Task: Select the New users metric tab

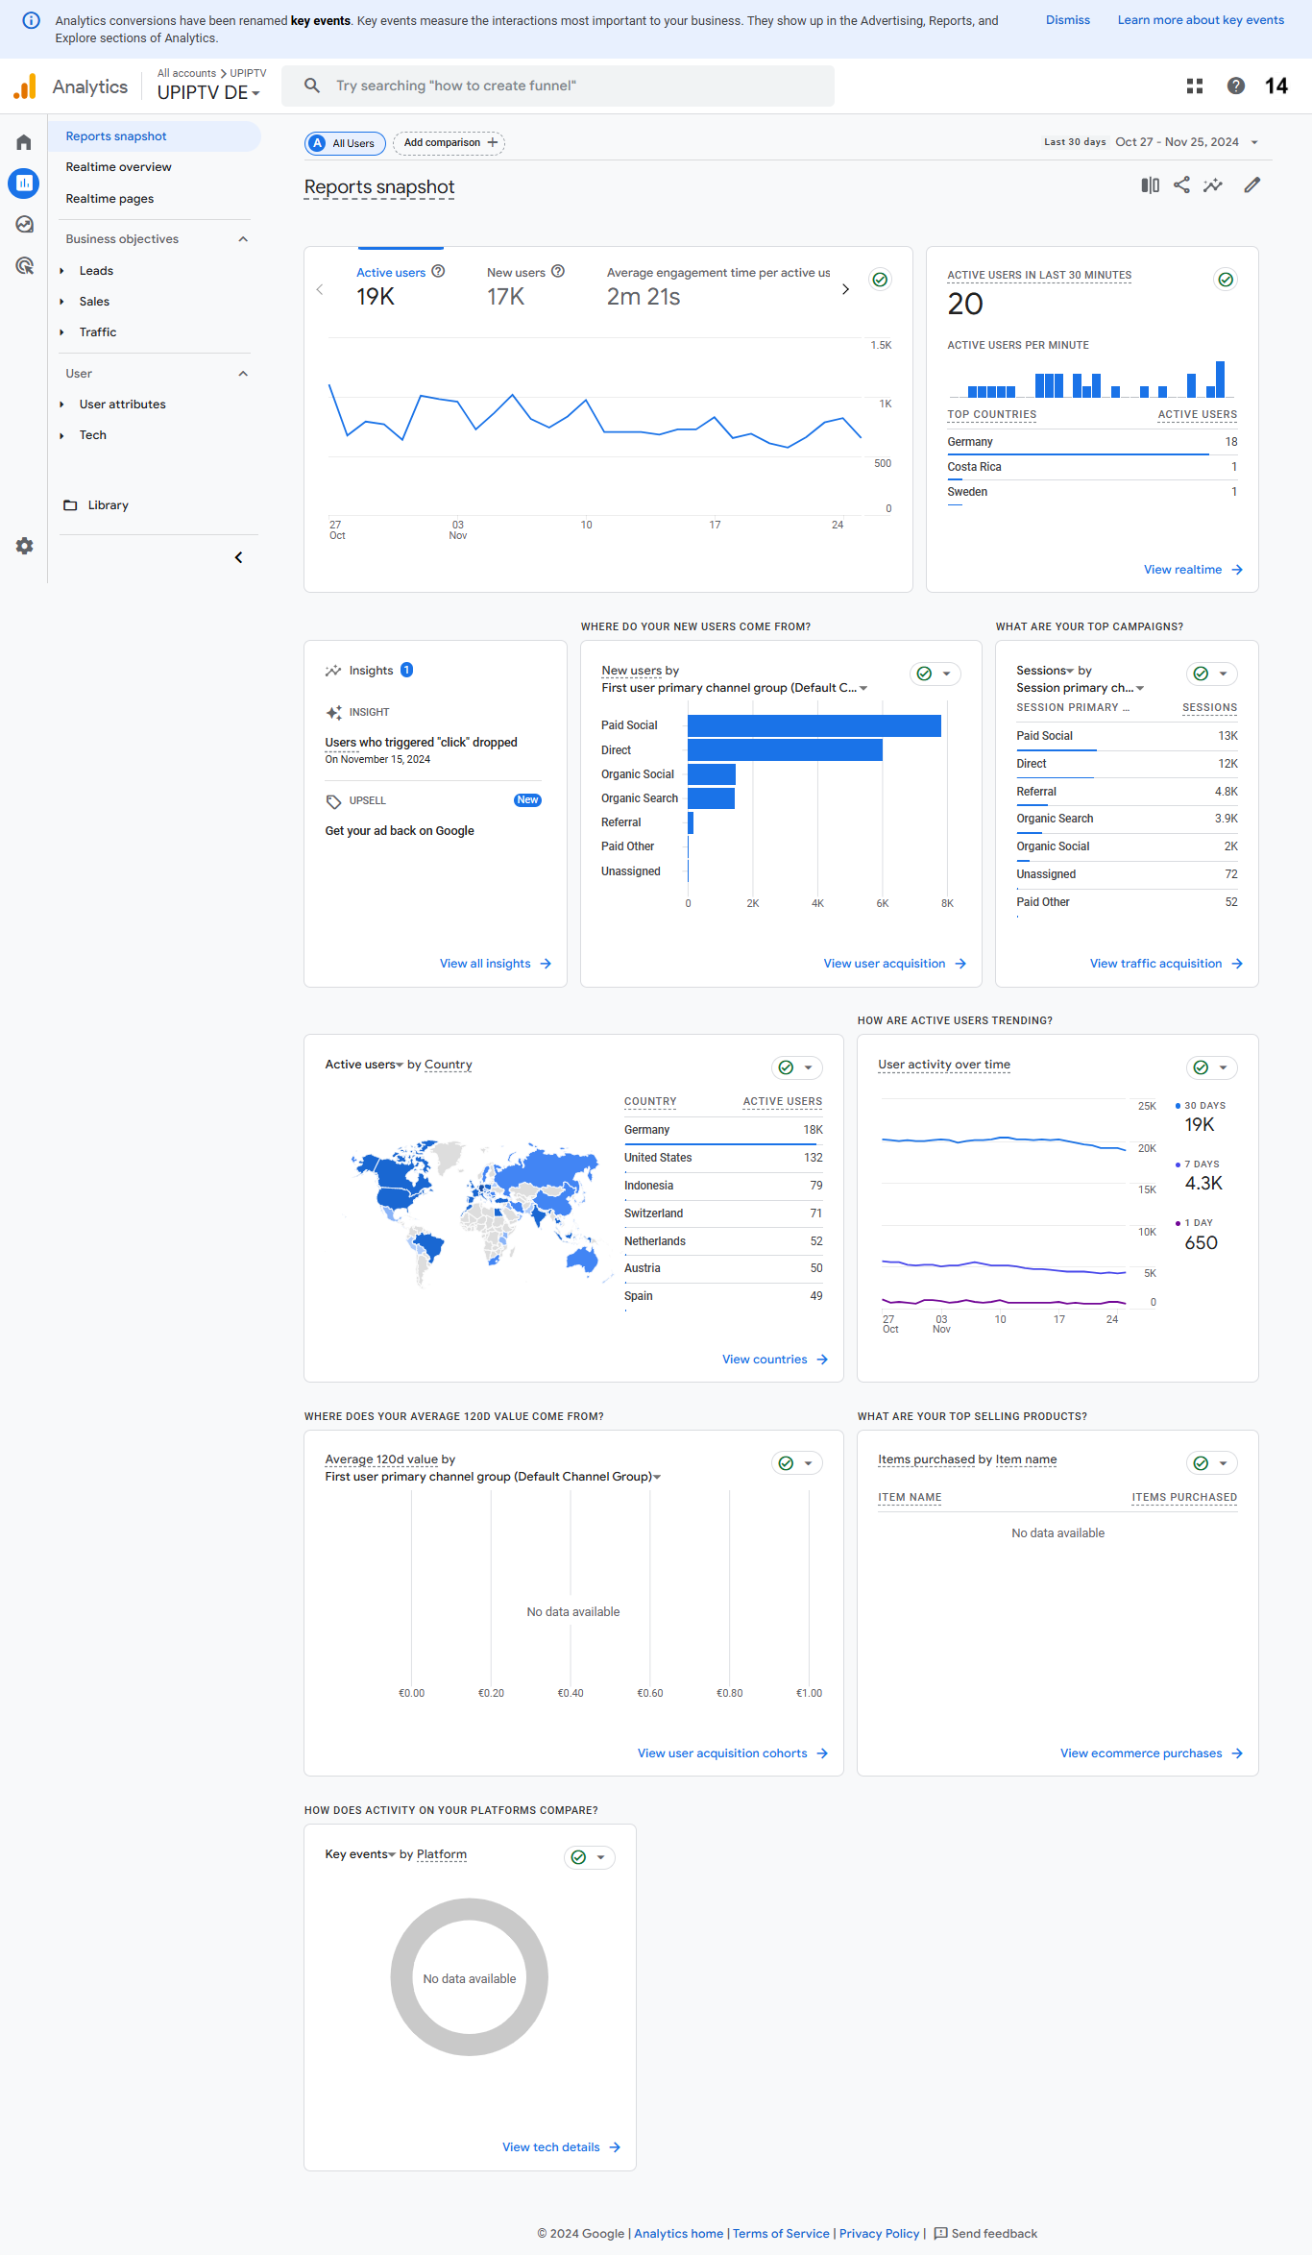Action: click(x=525, y=285)
